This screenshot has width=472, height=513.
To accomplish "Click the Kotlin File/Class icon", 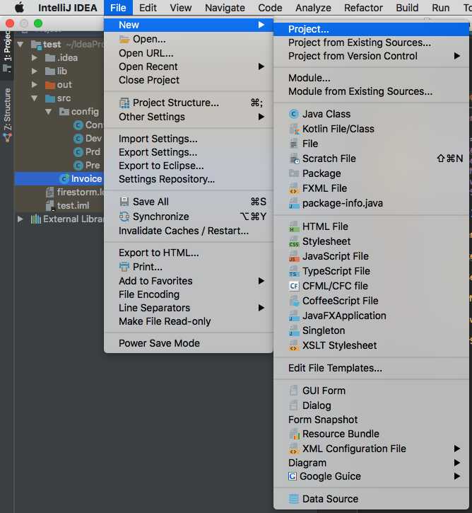I will coord(294,129).
